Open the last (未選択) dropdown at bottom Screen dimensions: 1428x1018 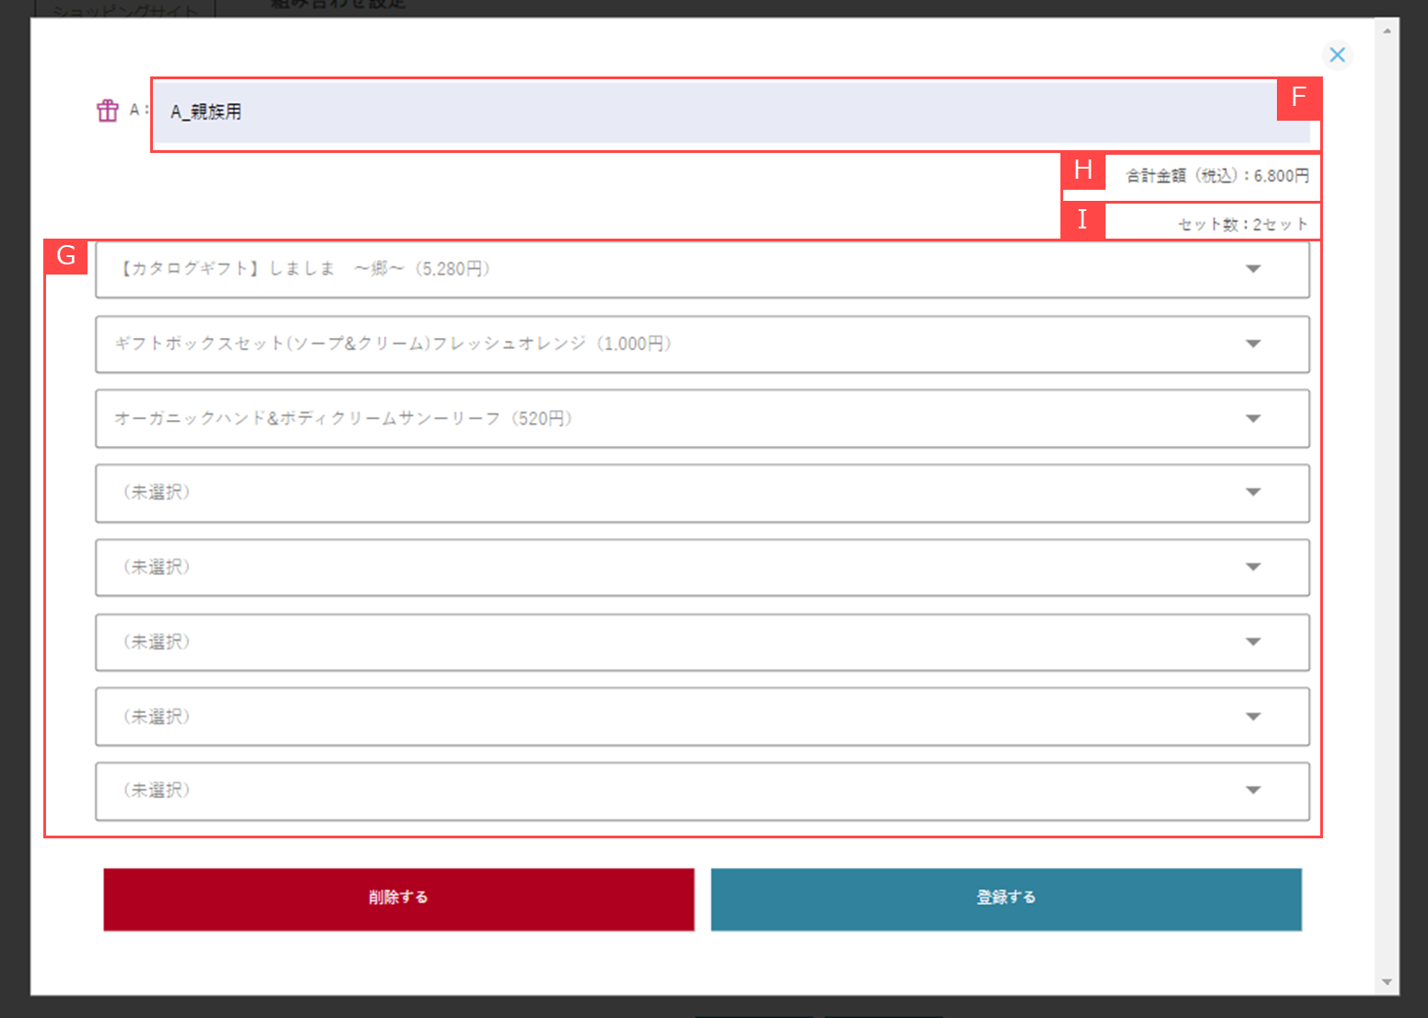point(702,790)
